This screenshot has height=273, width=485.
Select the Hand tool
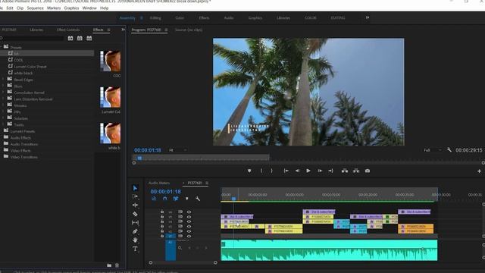coord(135,240)
